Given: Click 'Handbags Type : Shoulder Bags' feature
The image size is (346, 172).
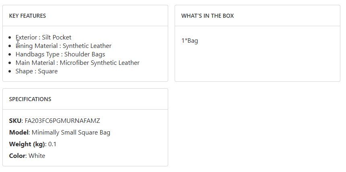Looking at the screenshot, I should point(60,54).
